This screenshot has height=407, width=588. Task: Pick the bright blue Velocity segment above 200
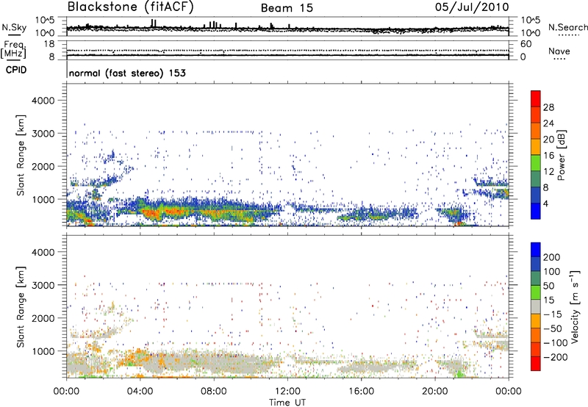pos(536,250)
